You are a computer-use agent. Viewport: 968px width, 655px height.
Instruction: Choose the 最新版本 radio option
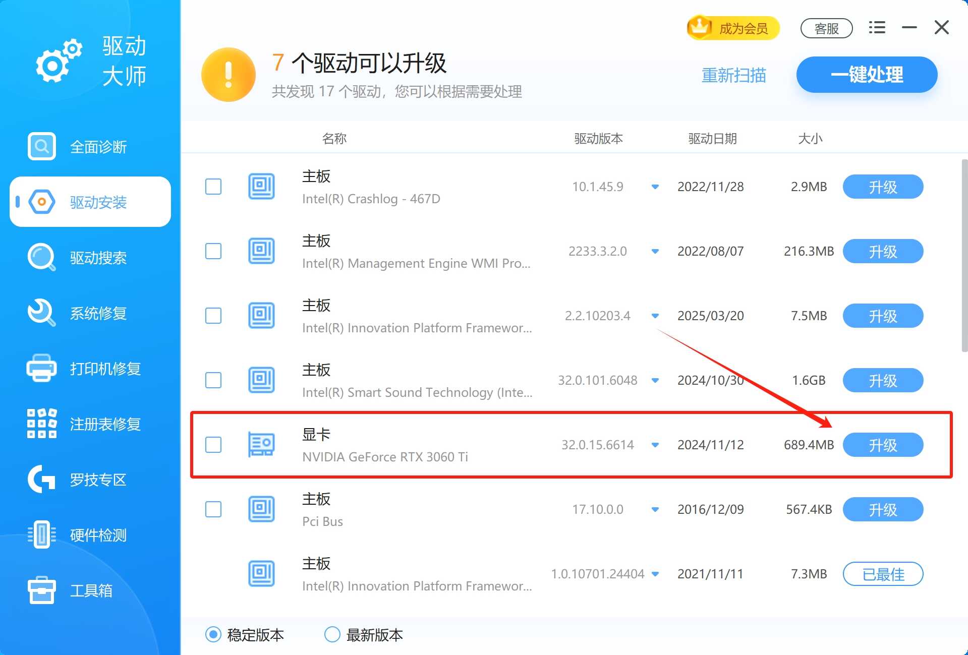pyautogui.click(x=332, y=635)
